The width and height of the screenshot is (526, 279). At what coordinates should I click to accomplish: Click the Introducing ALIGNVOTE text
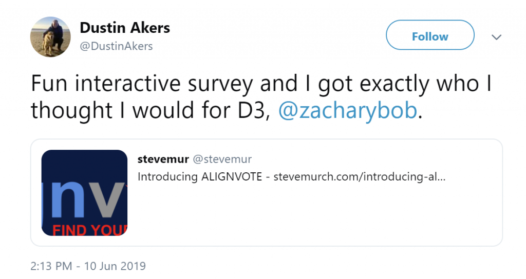tap(200, 176)
